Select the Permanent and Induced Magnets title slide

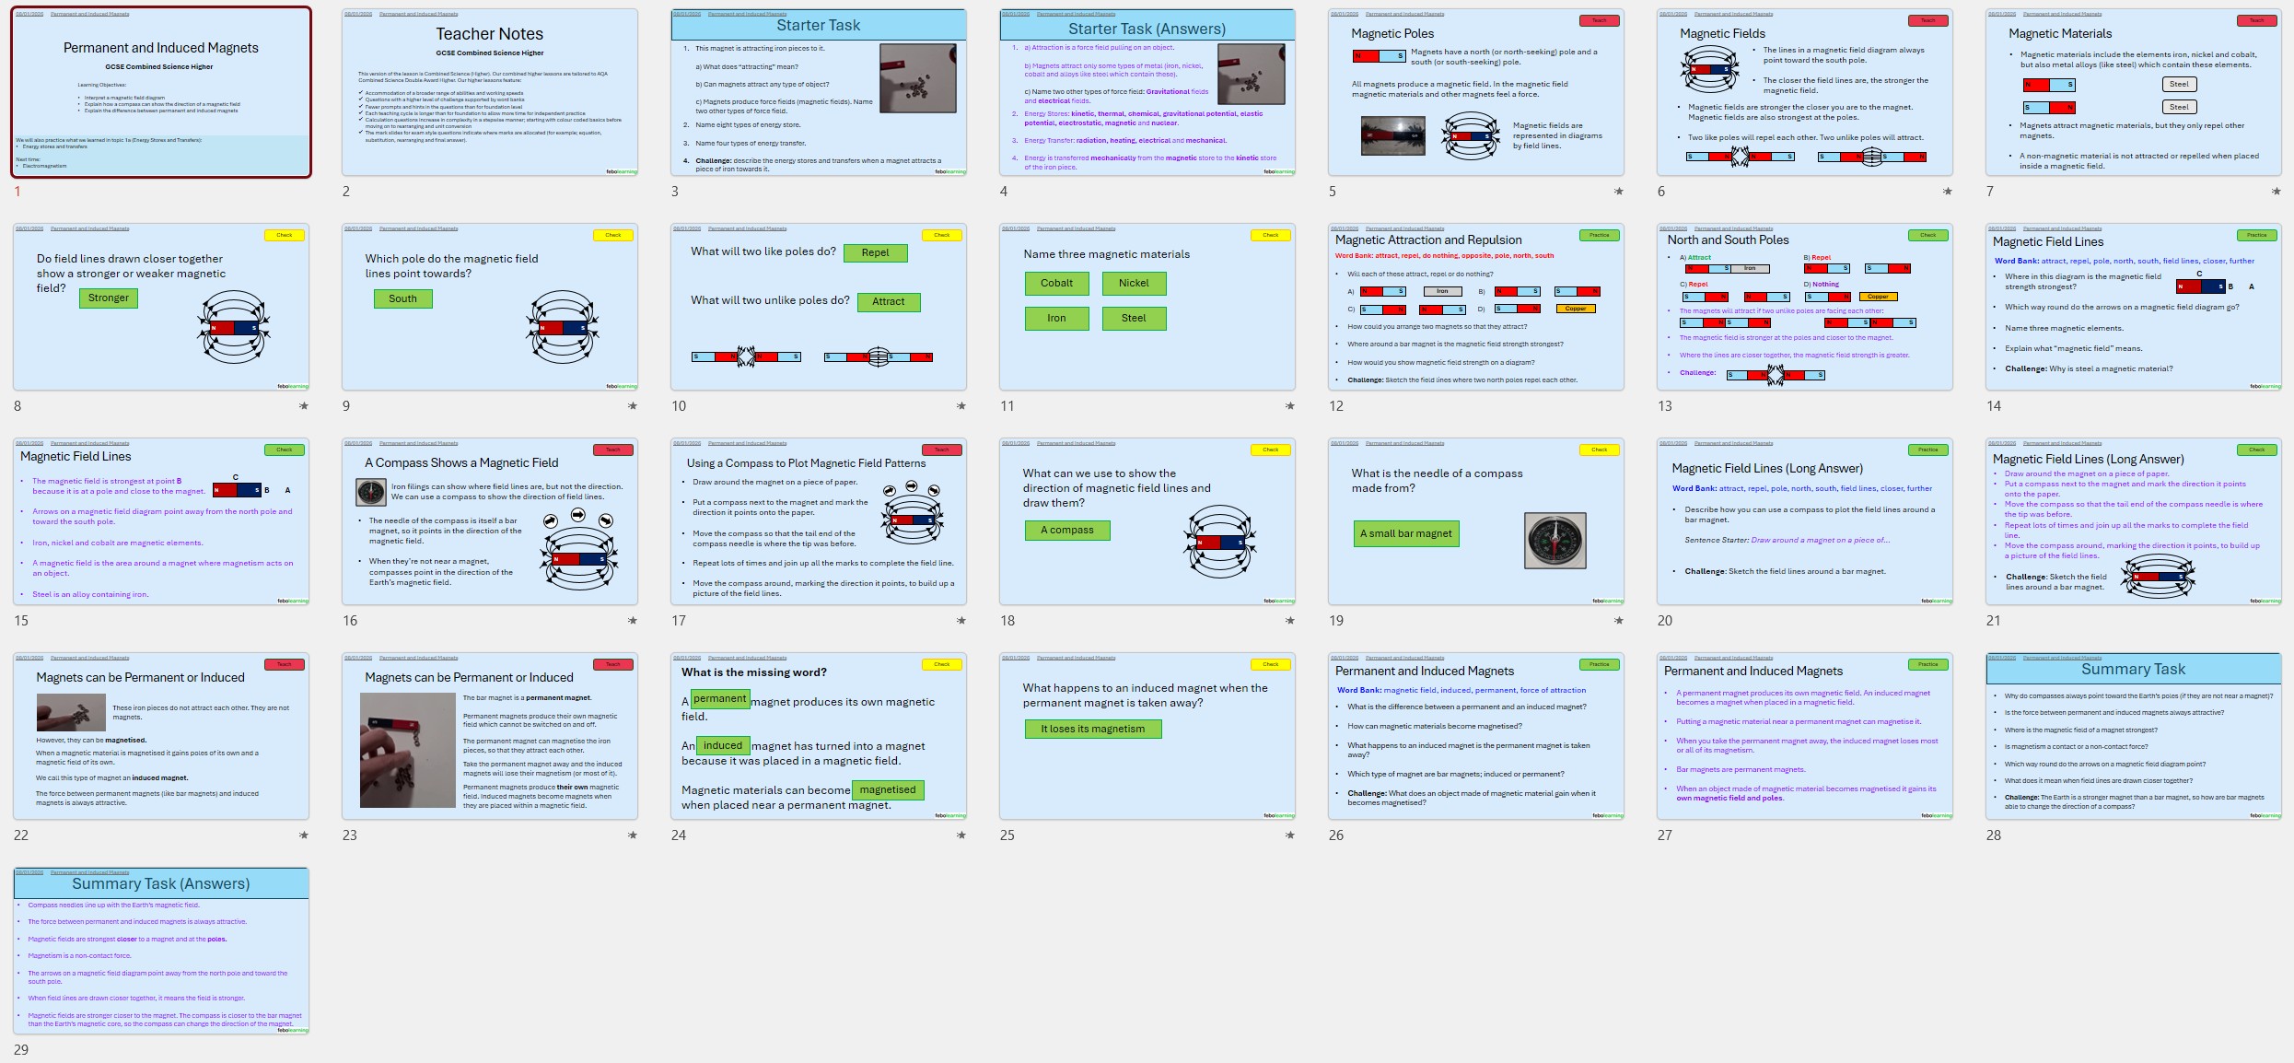point(161,92)
